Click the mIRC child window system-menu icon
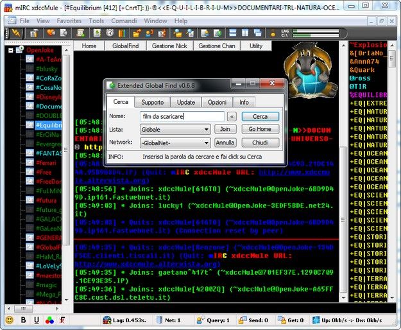 pyautogui.click(x=12, y=21)
